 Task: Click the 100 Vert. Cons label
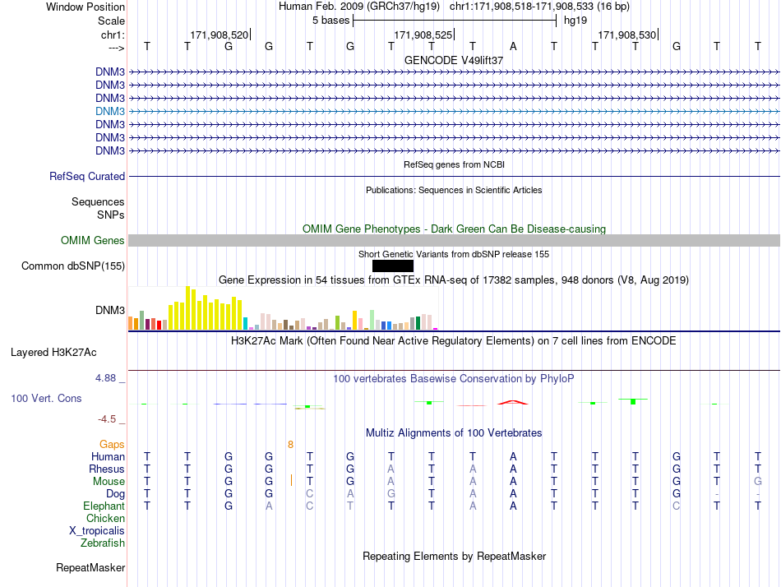tap(46, 398)
